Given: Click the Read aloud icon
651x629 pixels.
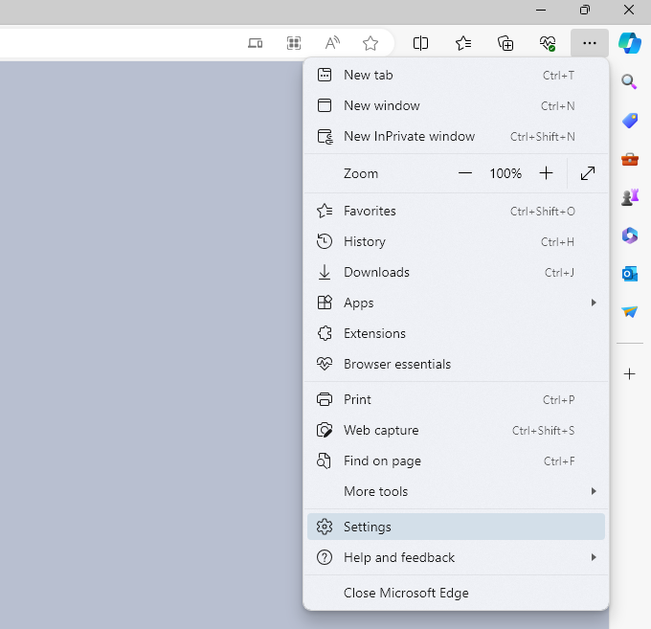Looking at the screenshot, I should point(332,43).
